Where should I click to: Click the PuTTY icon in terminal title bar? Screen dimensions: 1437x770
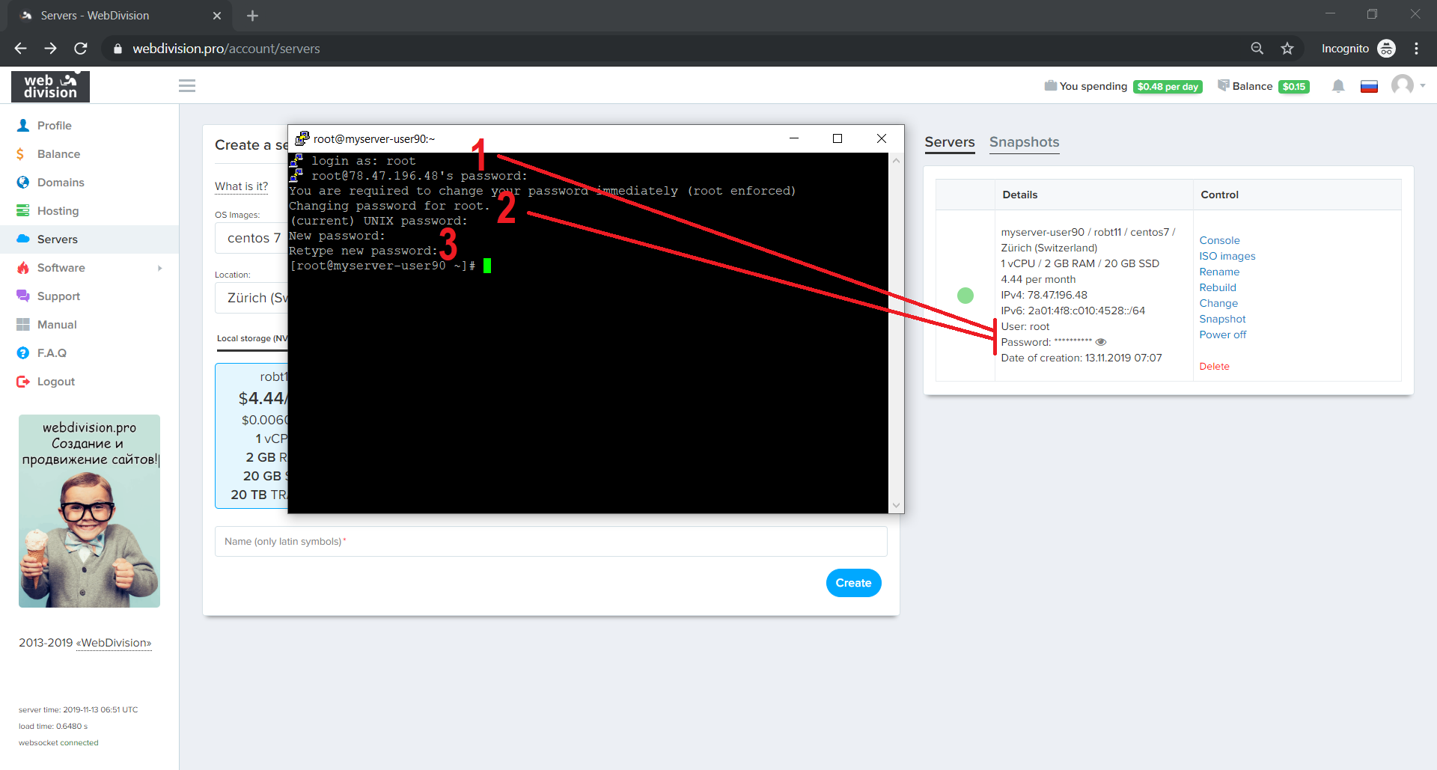pos(302,138)
